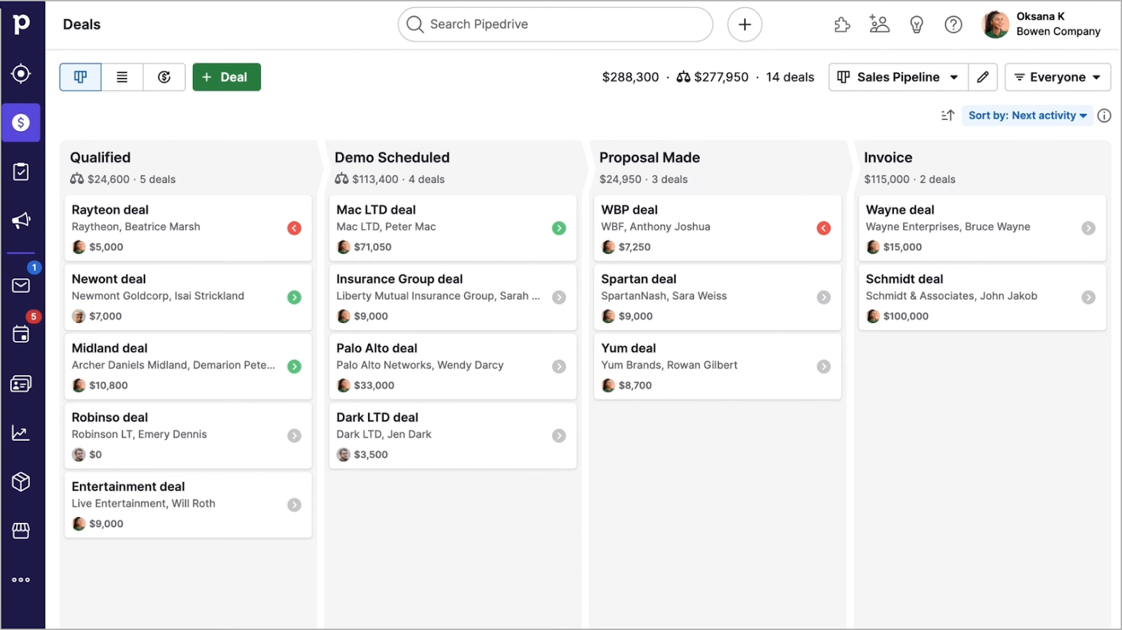Add a new Deal

coord(227,77)
